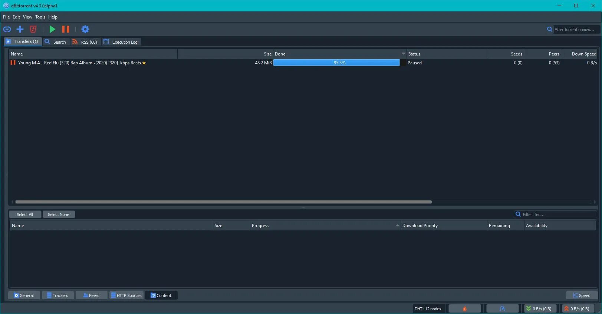Viewport: 602px width, 314px height.
Task: Sort torrents by the Name column header
Action: pos(93,54)
